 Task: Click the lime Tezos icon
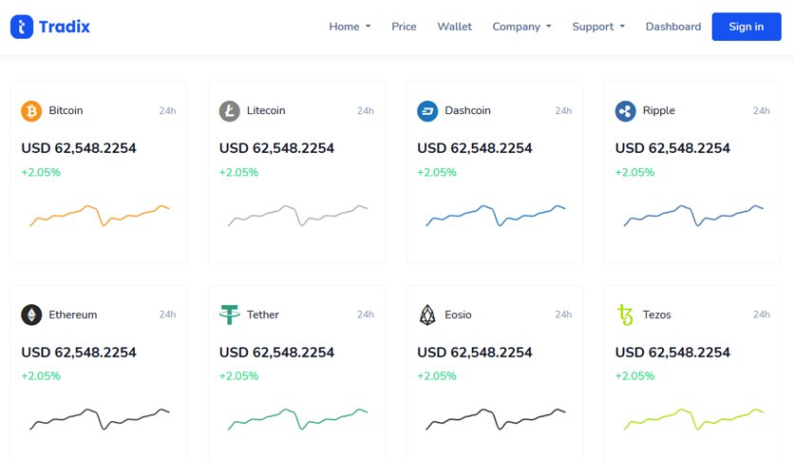click(x=625, y=315)
